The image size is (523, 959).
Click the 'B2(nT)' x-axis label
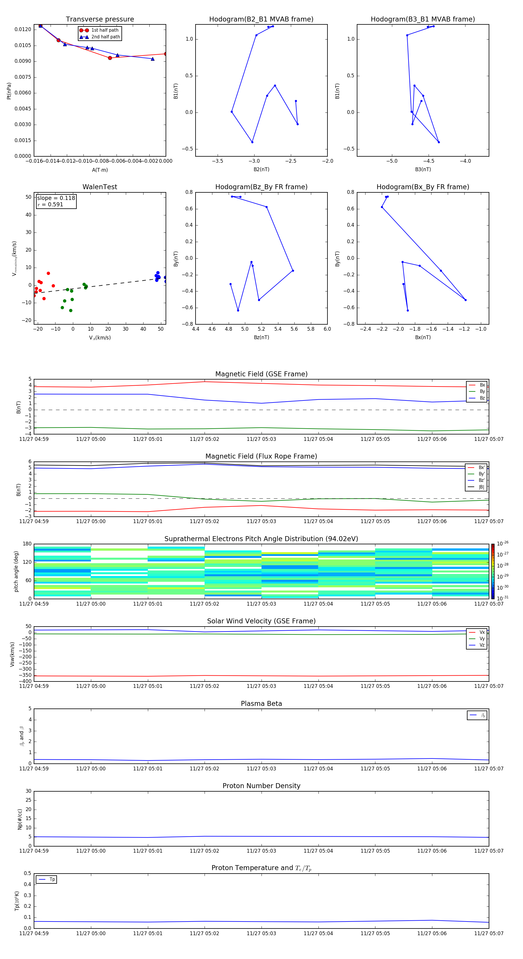[261, 169]
